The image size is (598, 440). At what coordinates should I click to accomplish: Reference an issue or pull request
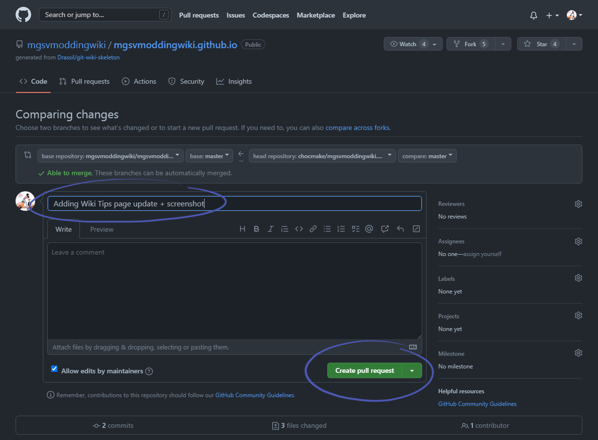[x=385, y=229]
